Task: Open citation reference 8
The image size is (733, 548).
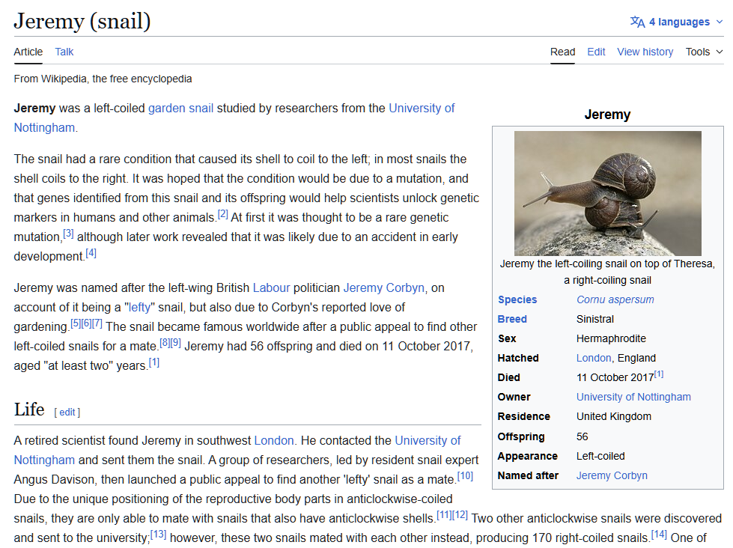Action: (165, 343)
